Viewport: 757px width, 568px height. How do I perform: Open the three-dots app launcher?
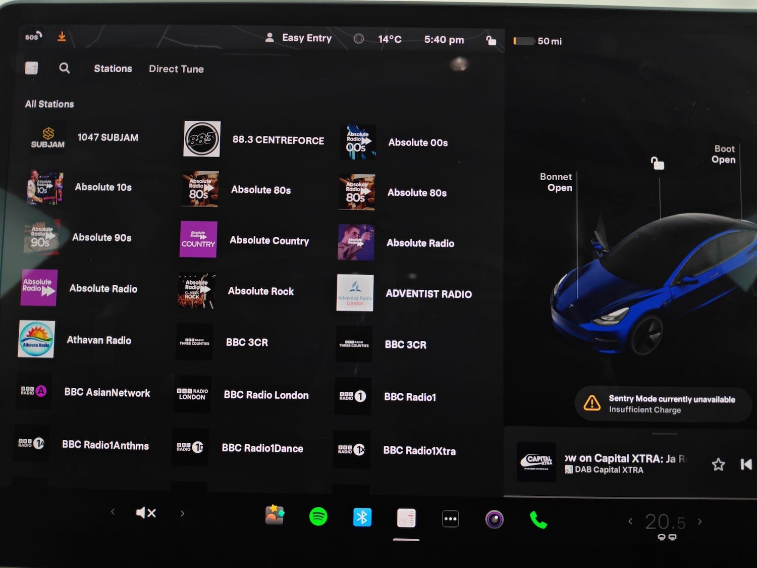450,519
